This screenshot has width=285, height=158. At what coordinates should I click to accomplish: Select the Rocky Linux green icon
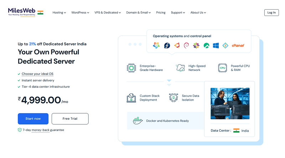[206, 45]
